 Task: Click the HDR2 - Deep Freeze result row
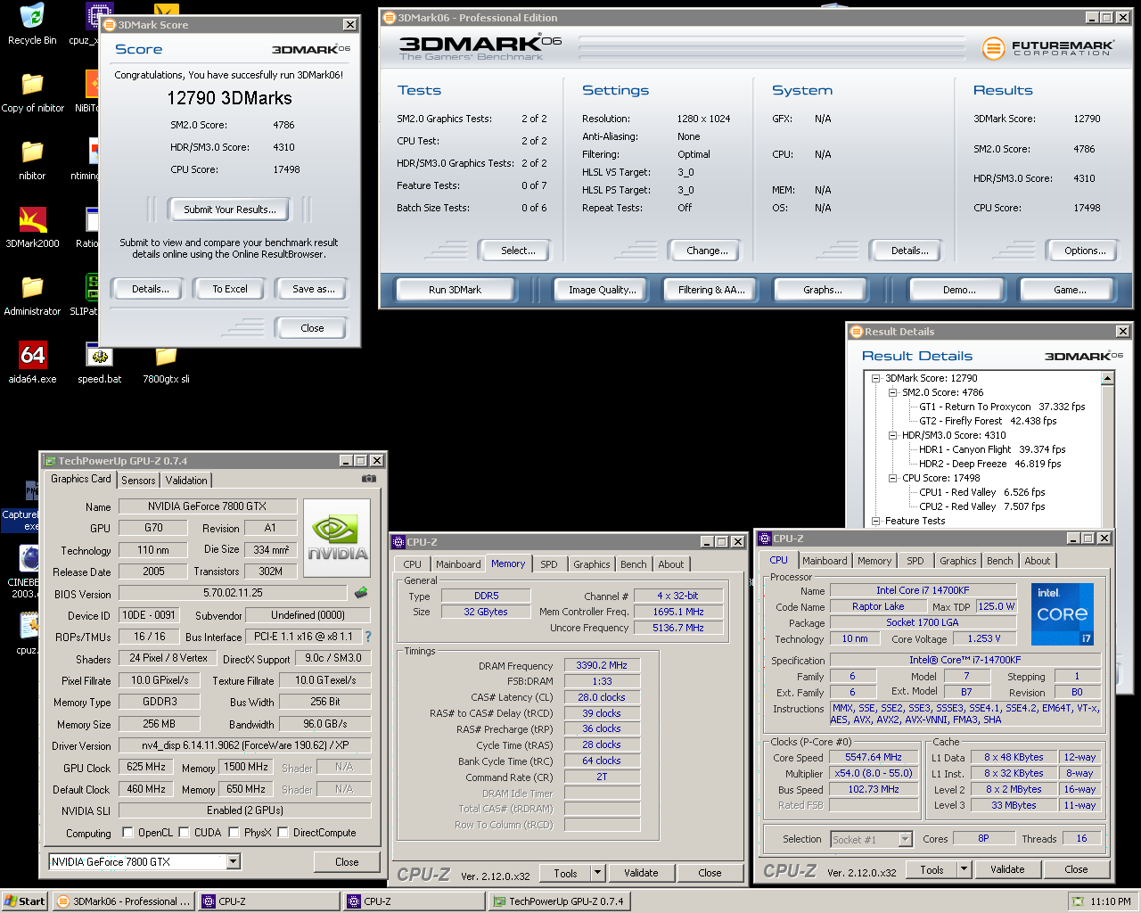(x=990, y=464)
